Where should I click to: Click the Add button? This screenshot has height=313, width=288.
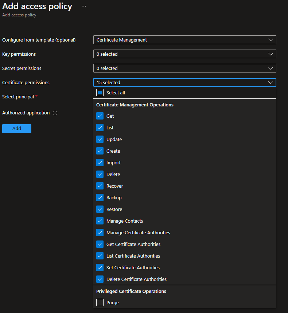17,129
